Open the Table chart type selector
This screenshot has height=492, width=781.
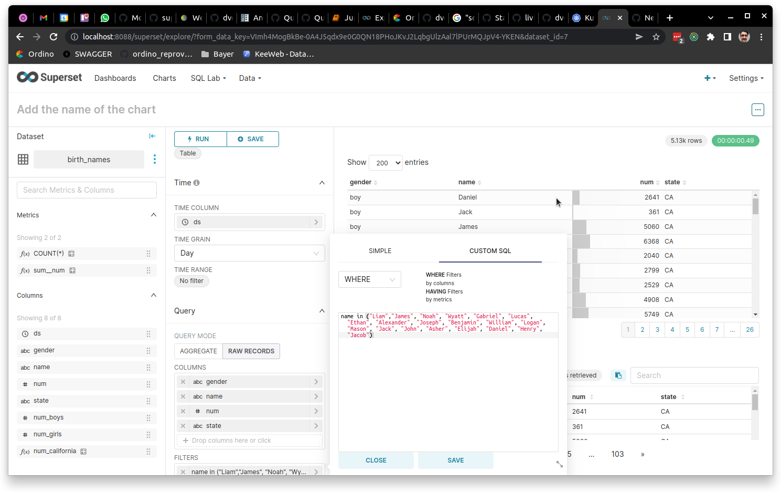[x=188, y=153]
